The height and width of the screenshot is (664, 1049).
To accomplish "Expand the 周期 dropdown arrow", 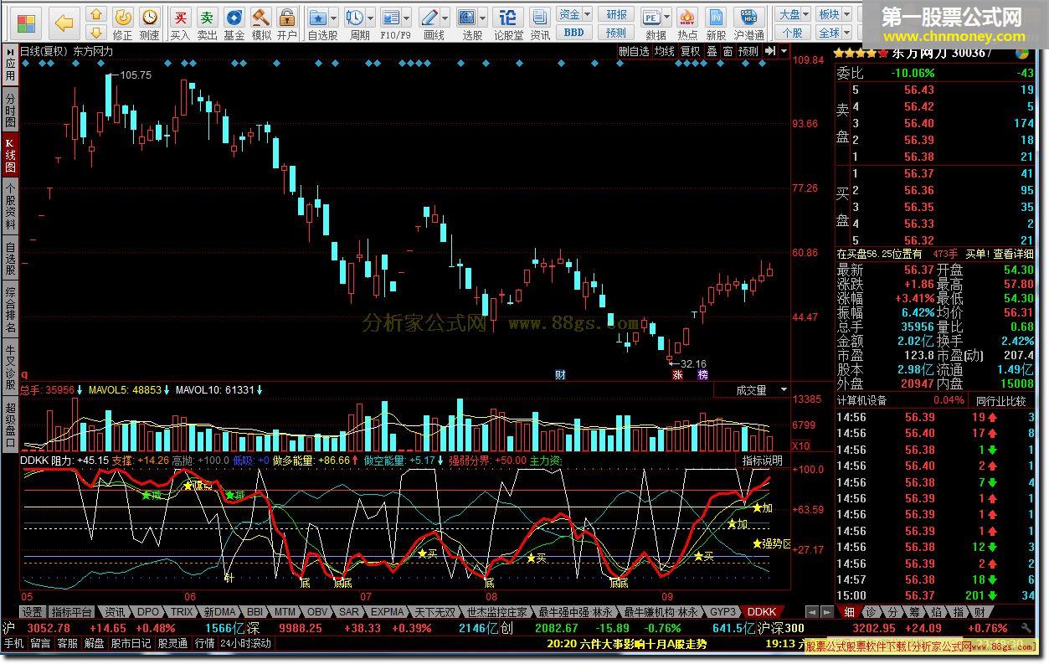I will [x=370, y=17].
